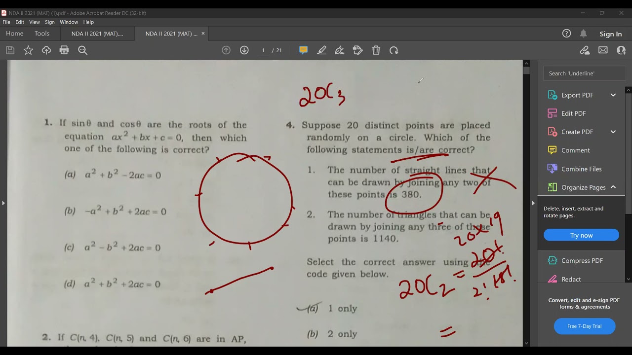Go to the previous page arrow

(226, 50)
